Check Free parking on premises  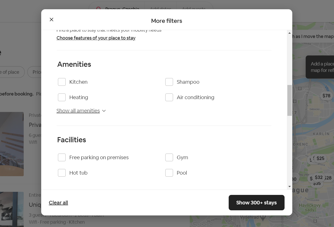coord(62,157)
